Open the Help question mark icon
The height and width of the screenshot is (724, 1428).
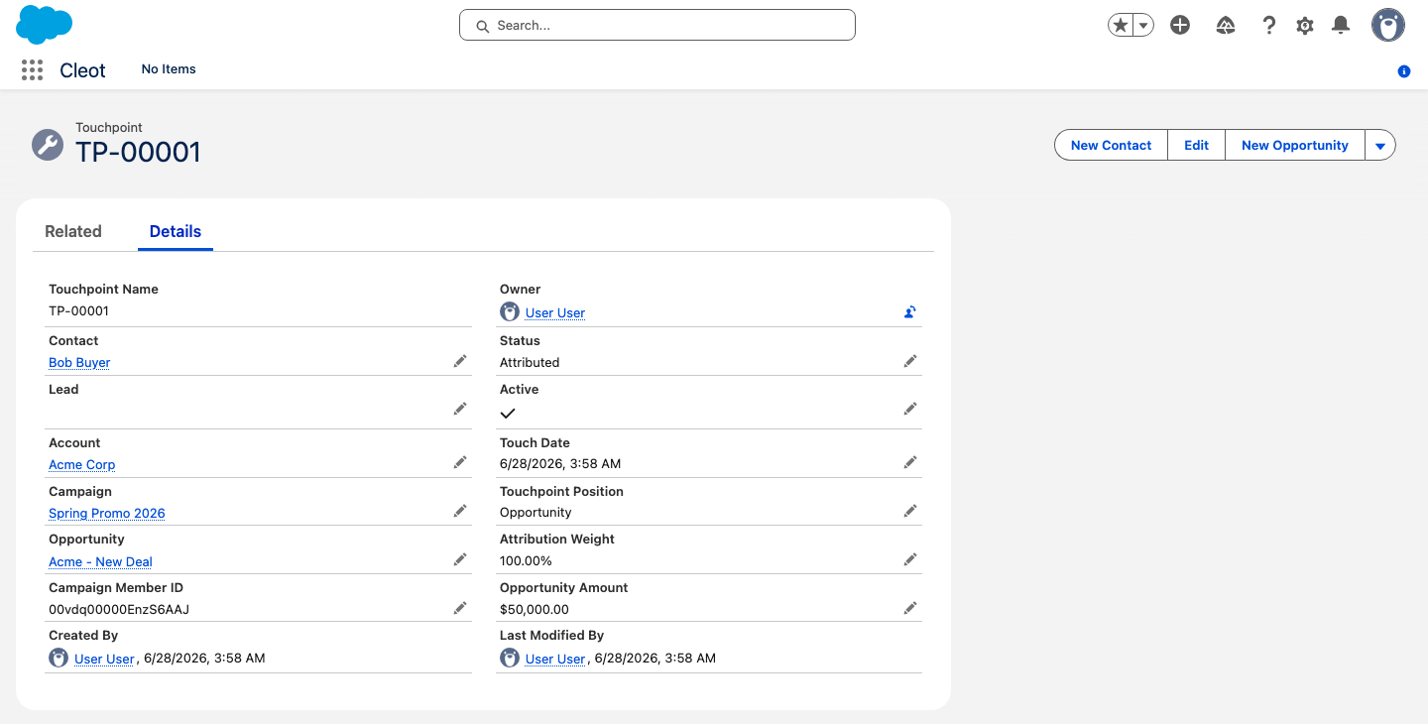[1268, 26]
